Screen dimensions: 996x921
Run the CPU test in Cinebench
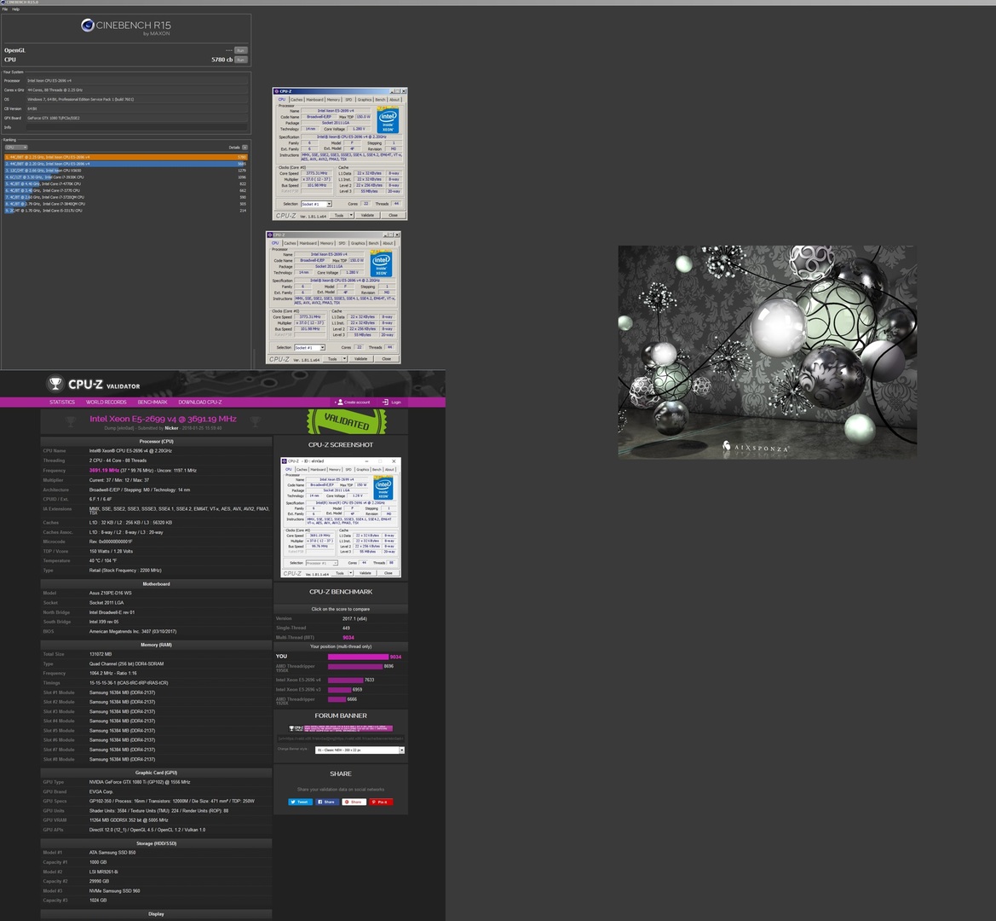pos(241,60)
